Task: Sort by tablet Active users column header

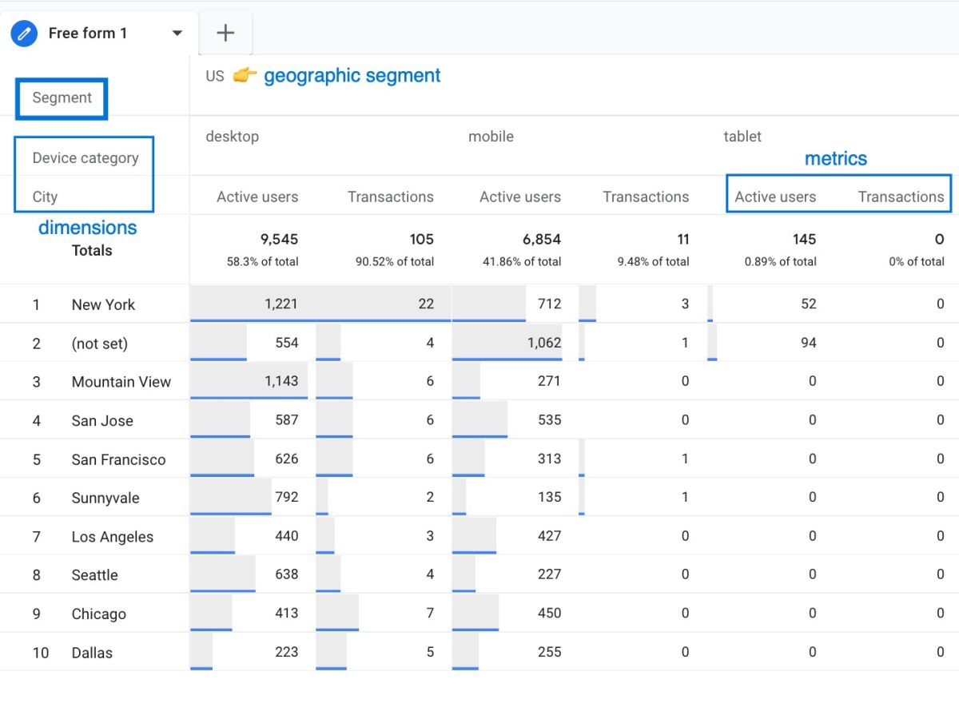Action: coord(775,197)
